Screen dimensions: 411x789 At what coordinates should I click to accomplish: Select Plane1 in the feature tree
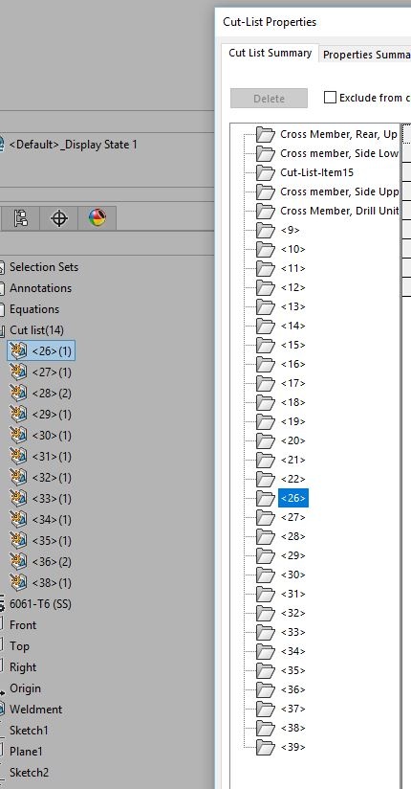pyautogui.click(x=26, y=752)
